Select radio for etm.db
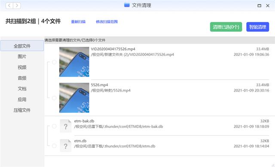This screenshot has width=275, height=167. click(x=54, y=146)
